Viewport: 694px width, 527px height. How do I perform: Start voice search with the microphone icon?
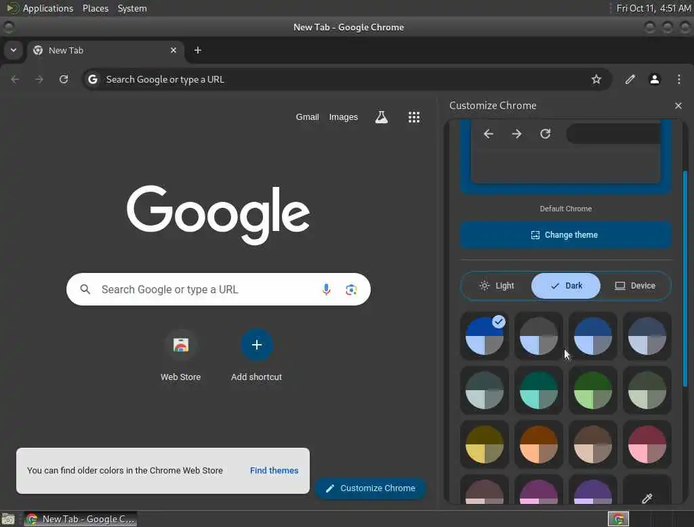coord(326,289)
